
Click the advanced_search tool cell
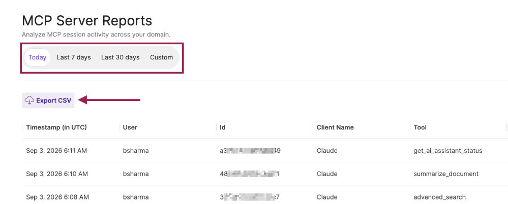[x=440, y=197]
